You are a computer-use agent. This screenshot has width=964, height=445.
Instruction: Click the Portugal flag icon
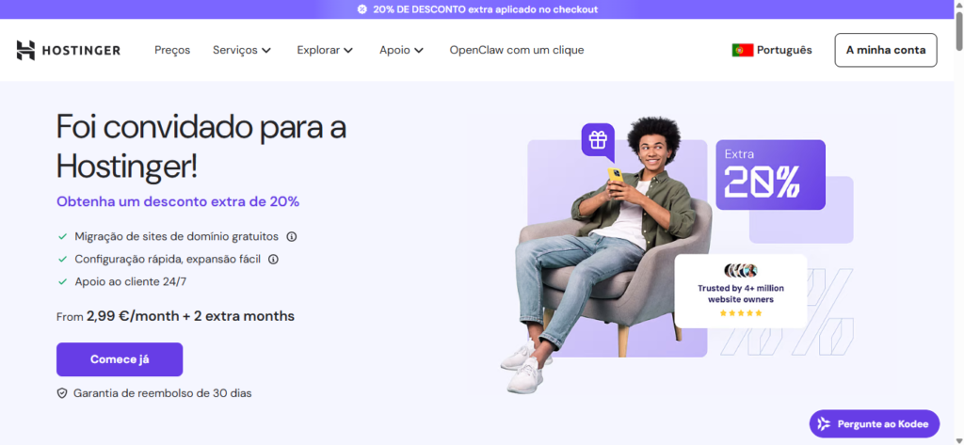point(743,51)
